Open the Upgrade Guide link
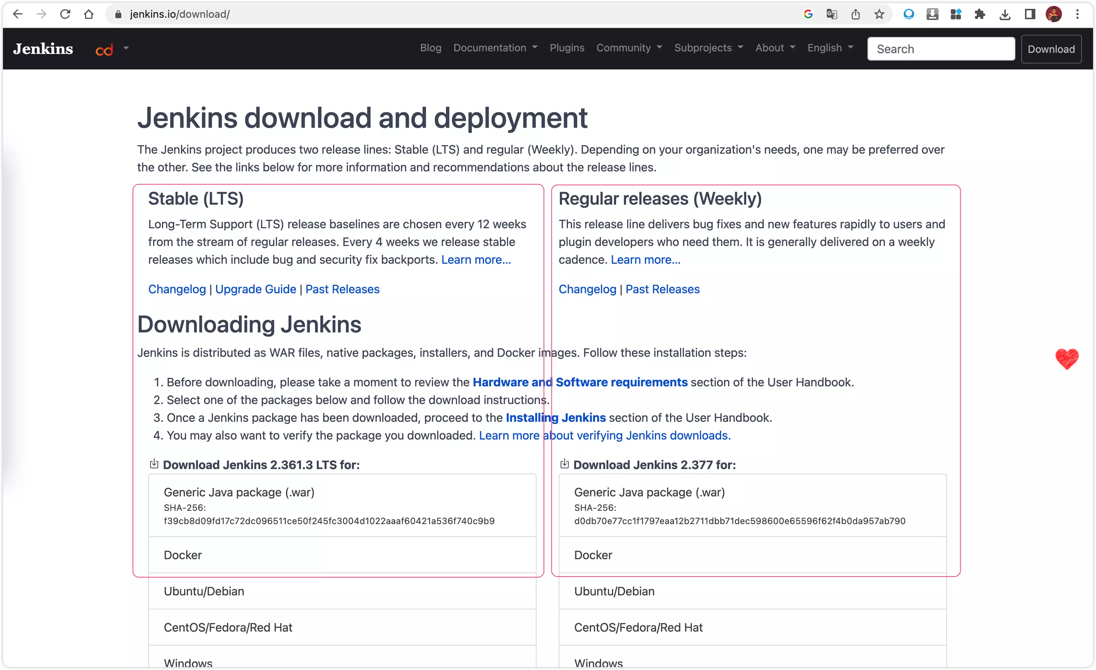The height and width of the screenshot is (670, 1096). pos(255,289)
